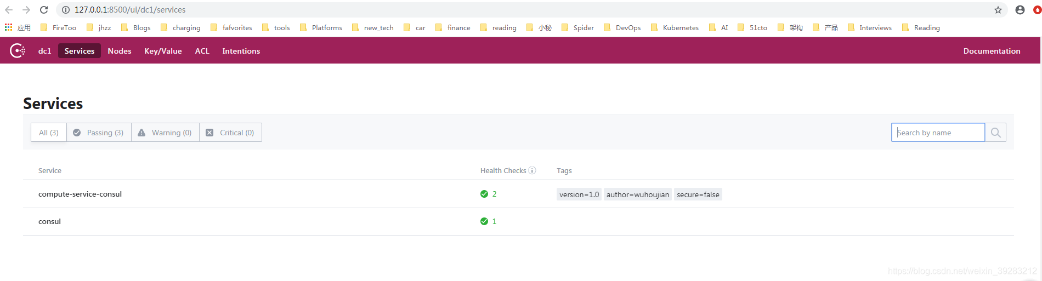The width and height of the screenshot is (1042, 281).
Task: Filter services by All (3)
Action: pyautogui.click(x=49, y=133)
